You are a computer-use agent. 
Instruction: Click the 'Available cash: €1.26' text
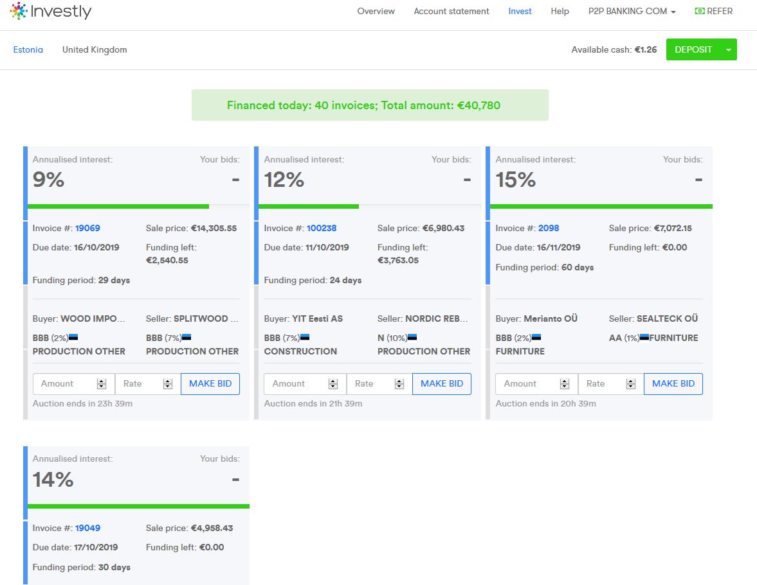click(614, 49)
